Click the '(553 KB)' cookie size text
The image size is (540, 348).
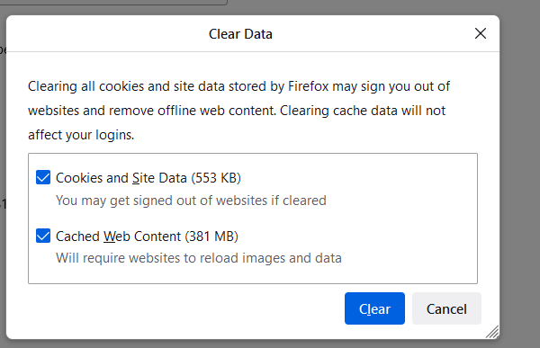point(216,178)
